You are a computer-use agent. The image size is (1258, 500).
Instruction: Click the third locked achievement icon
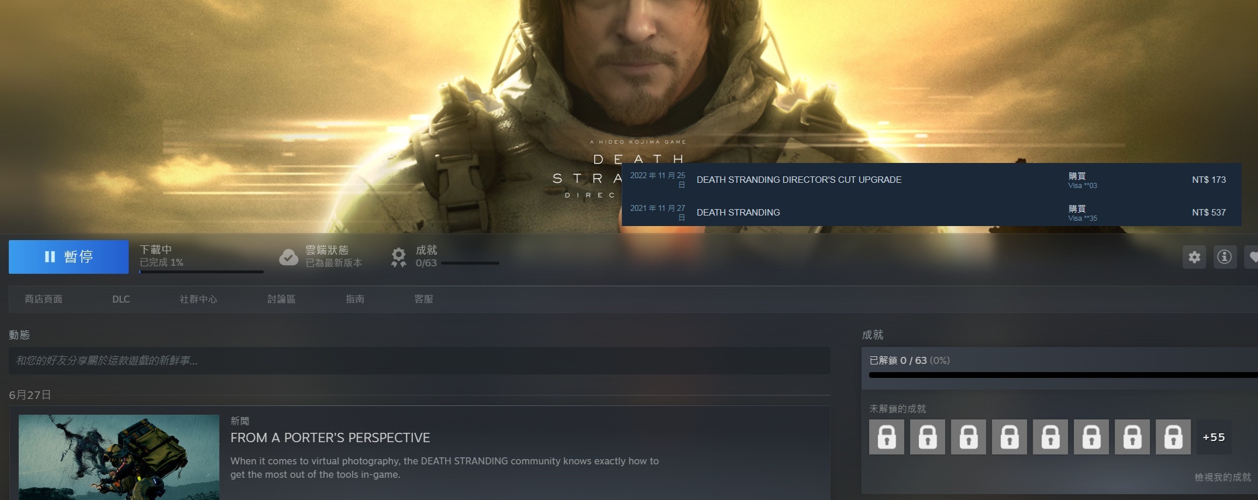[969, 437]
